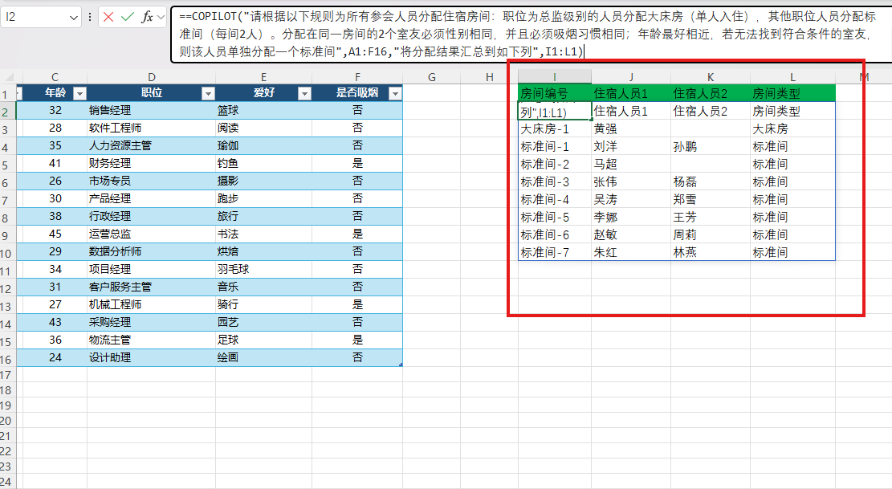Image resolution: width=892 pixels, height=489 pixels.
Task: Select cell containing 市场专员
Action: 151,181
